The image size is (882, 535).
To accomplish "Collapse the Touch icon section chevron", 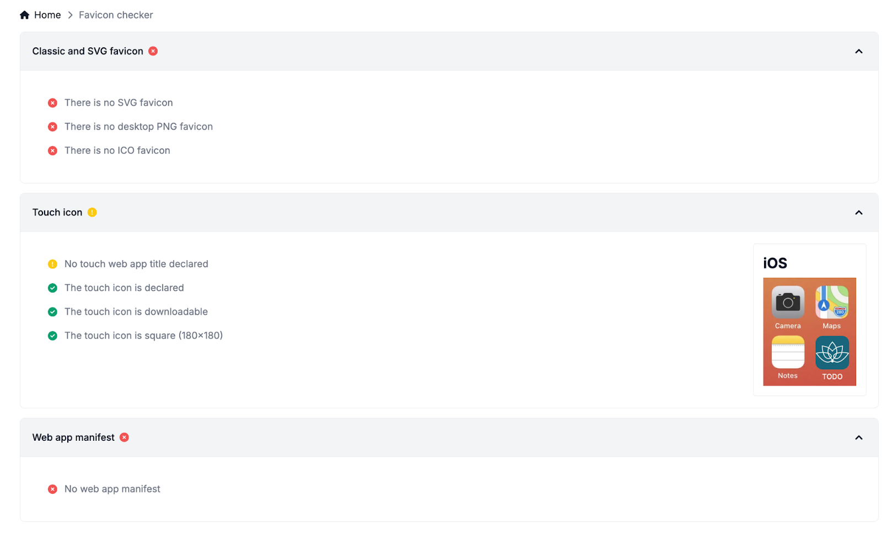I will [x=858, y=213].
